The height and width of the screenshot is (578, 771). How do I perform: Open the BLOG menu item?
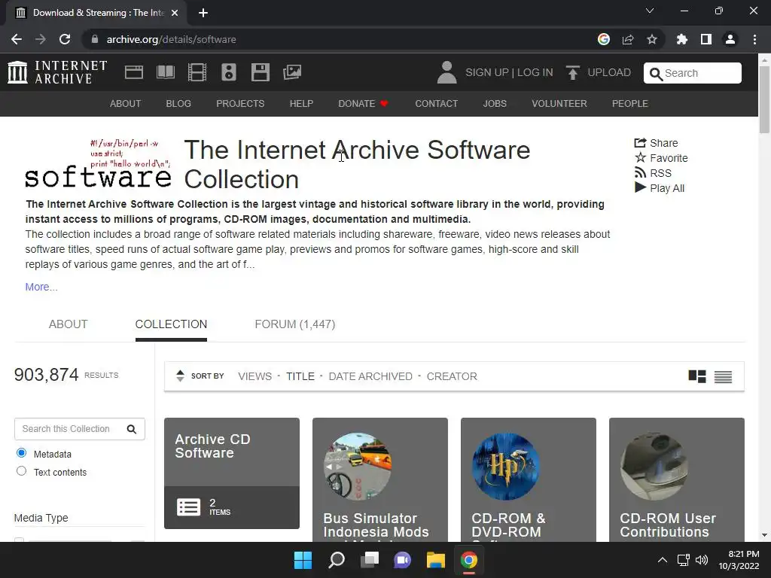point(178,104)
